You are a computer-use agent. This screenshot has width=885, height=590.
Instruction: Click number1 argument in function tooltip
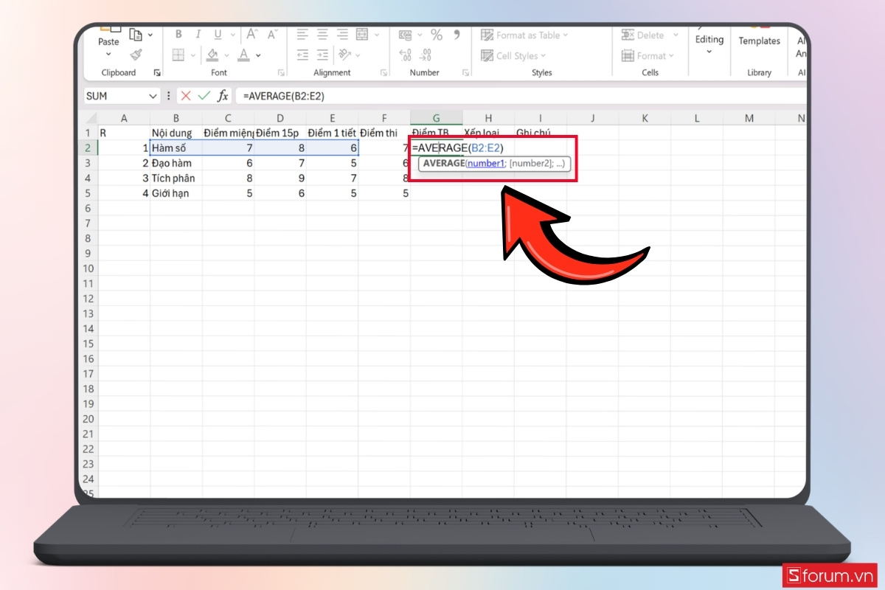[x=485, y=163]
